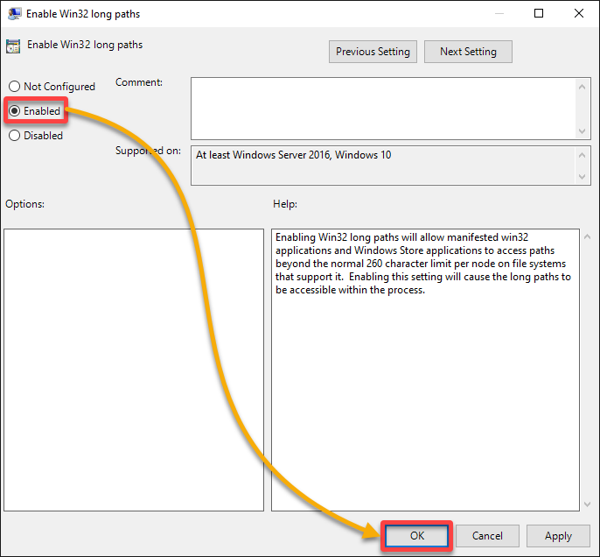600x557 pixels.
Task: Click the Previous Setting button
Action: tap(373, 52)
